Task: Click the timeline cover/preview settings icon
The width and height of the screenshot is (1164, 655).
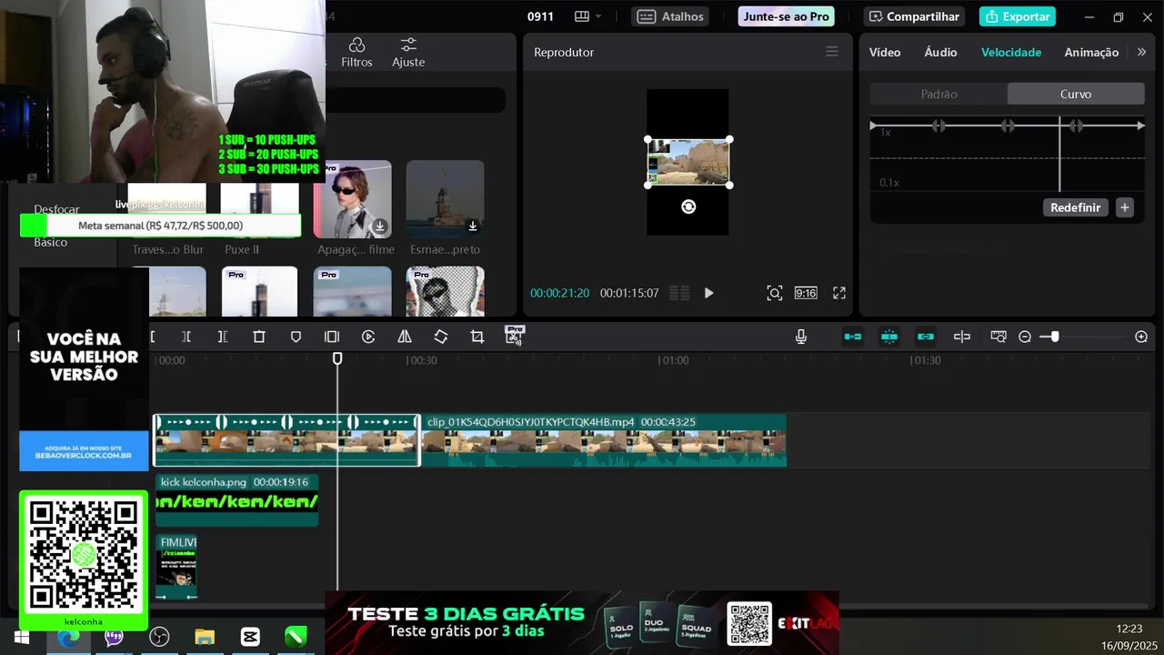Action: [998, 337]
